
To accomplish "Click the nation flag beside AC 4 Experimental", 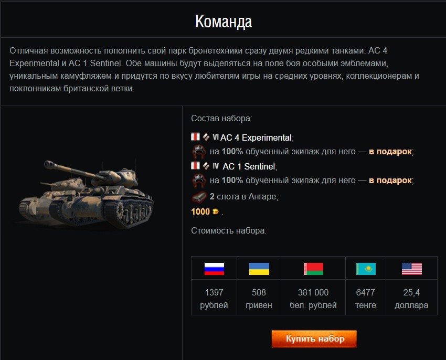I will coord(195,136).
